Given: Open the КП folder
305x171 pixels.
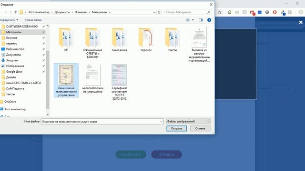Looking at the screenshot, I should [x=66, y=39].
